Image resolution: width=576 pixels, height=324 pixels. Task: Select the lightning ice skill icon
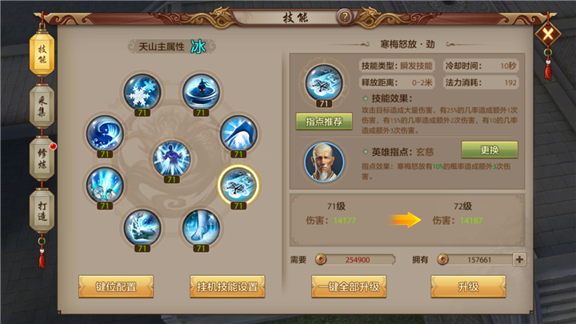point(142,227)
